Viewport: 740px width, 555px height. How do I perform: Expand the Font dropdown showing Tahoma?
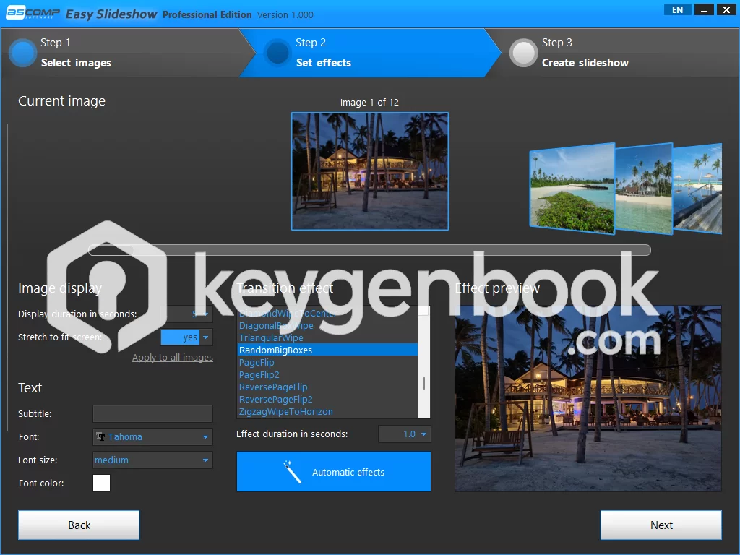coord(205,437)
